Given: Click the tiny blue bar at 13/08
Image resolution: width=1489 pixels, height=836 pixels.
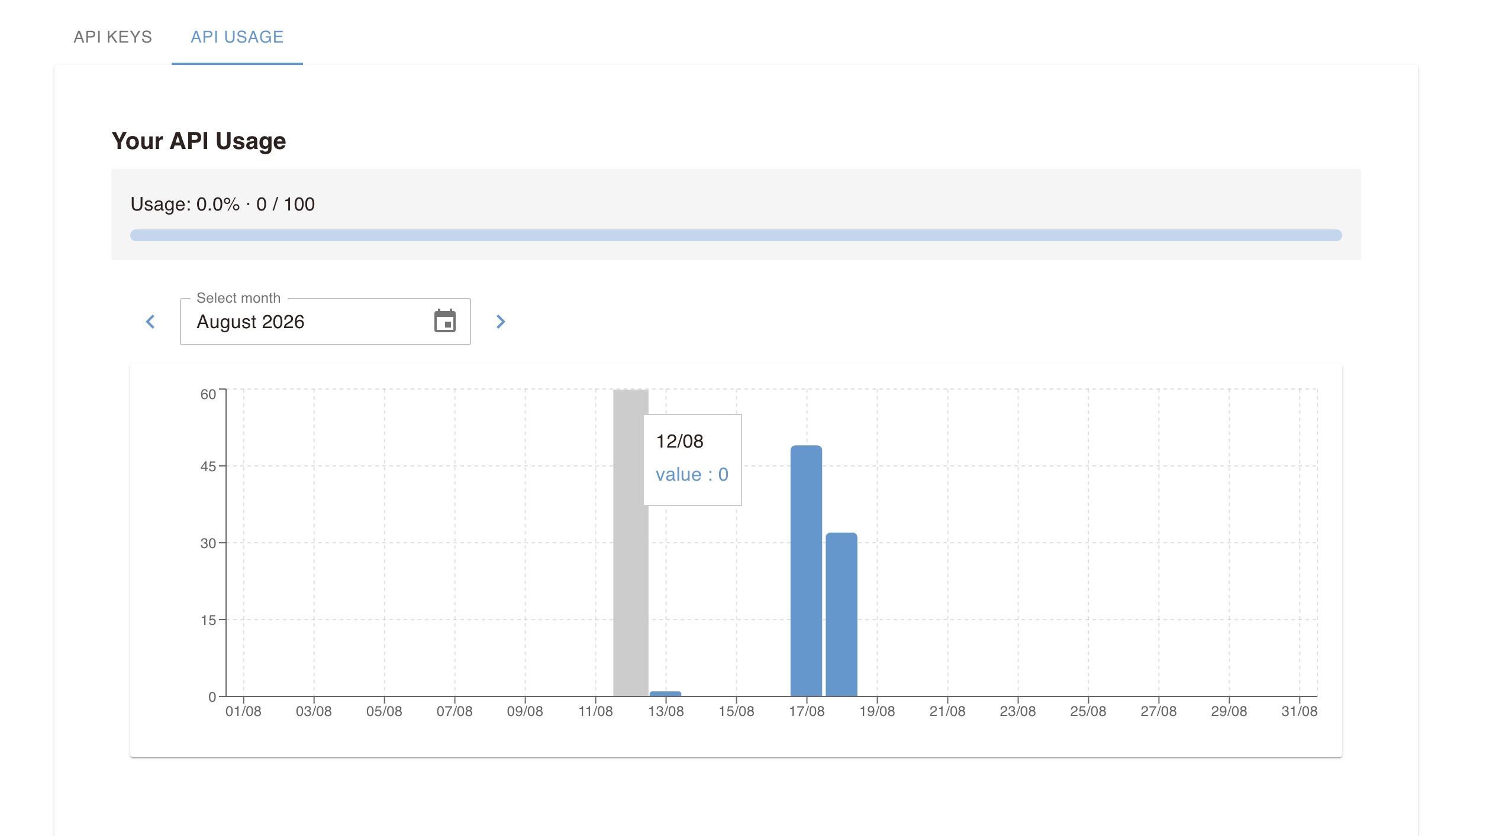Looking at the screenshot, I should tap(665, 694).
